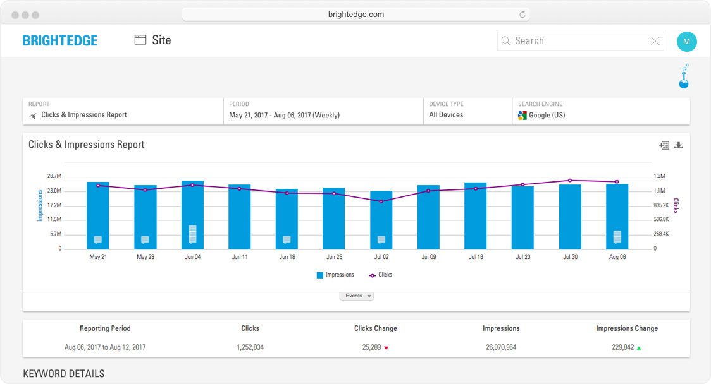This screenshot has height=384, width=711.
Task: Expand the Events dropdown below chart
Action: pyautogui.click(x=357, y=296)
